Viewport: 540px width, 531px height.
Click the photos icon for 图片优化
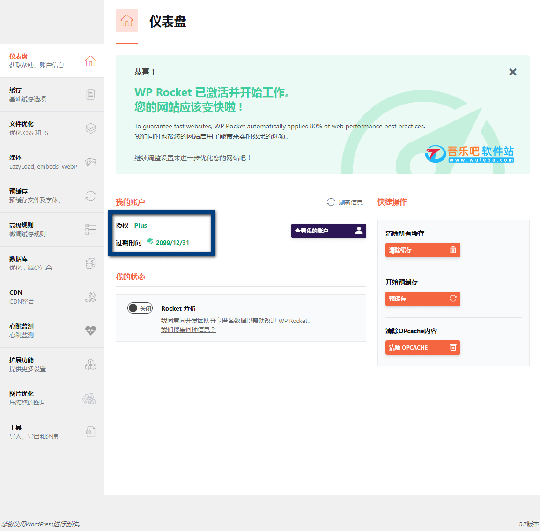click(89, 398)
